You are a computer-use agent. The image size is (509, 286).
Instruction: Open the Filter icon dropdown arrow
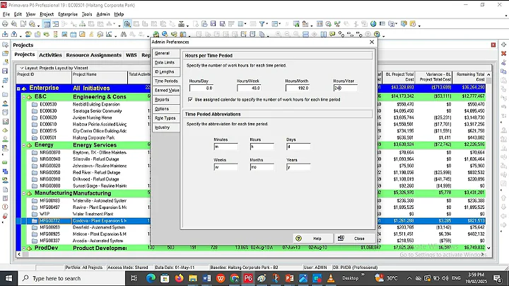[267, 24]
